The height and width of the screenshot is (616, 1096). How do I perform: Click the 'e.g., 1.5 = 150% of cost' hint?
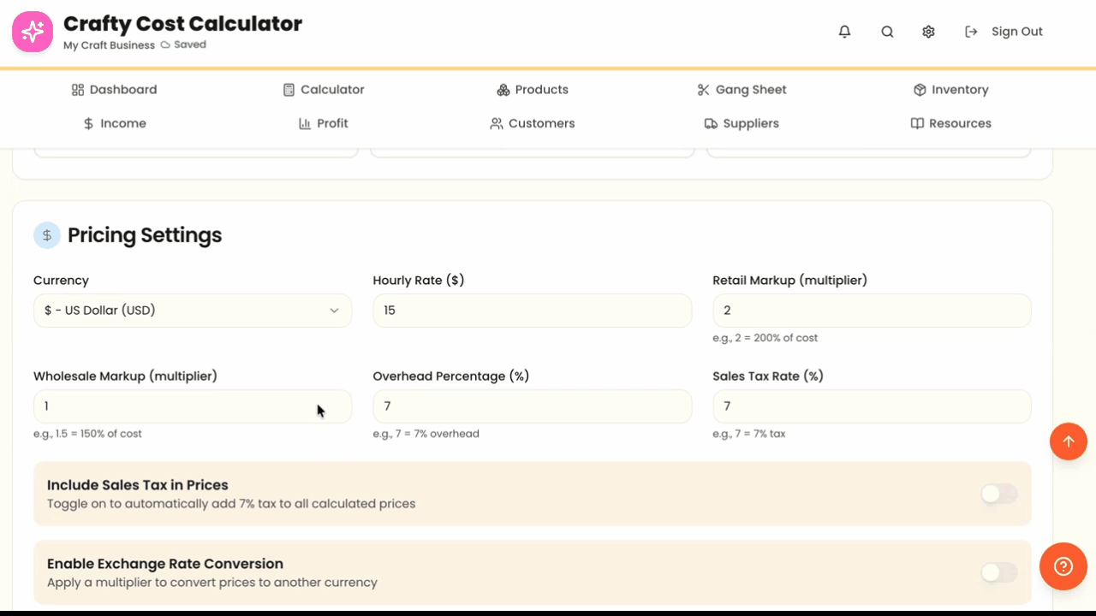[x=87, y=434]
